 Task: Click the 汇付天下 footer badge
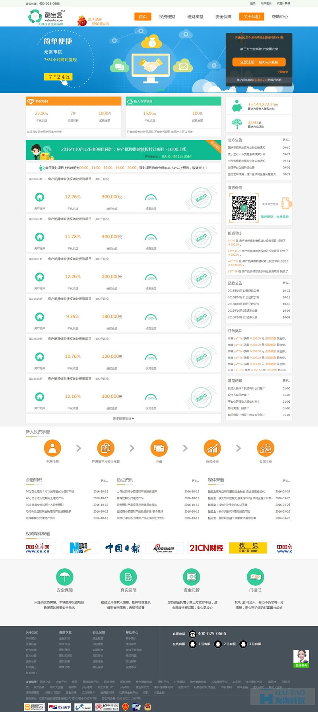click(59, 707)
